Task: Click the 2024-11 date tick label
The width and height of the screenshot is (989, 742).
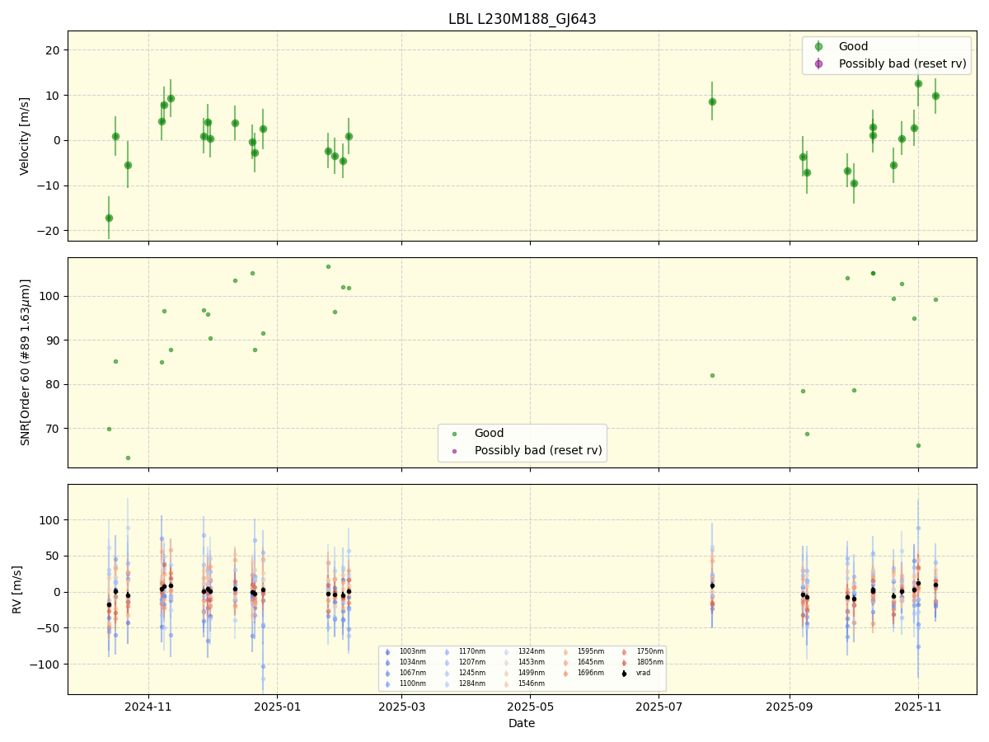Action: [x=148, y=707]
